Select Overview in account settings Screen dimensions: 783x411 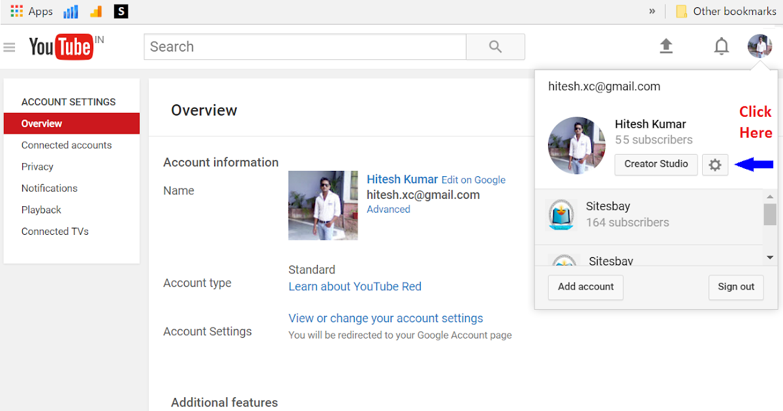click(72, 123)
